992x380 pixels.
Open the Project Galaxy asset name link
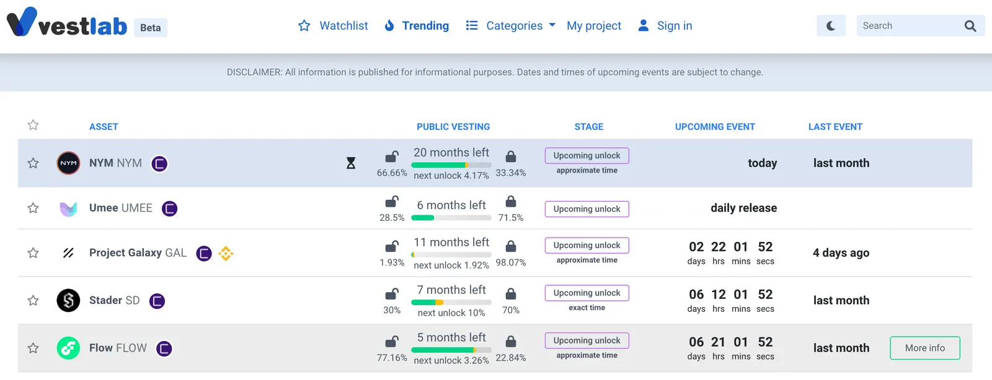(138, 253)
